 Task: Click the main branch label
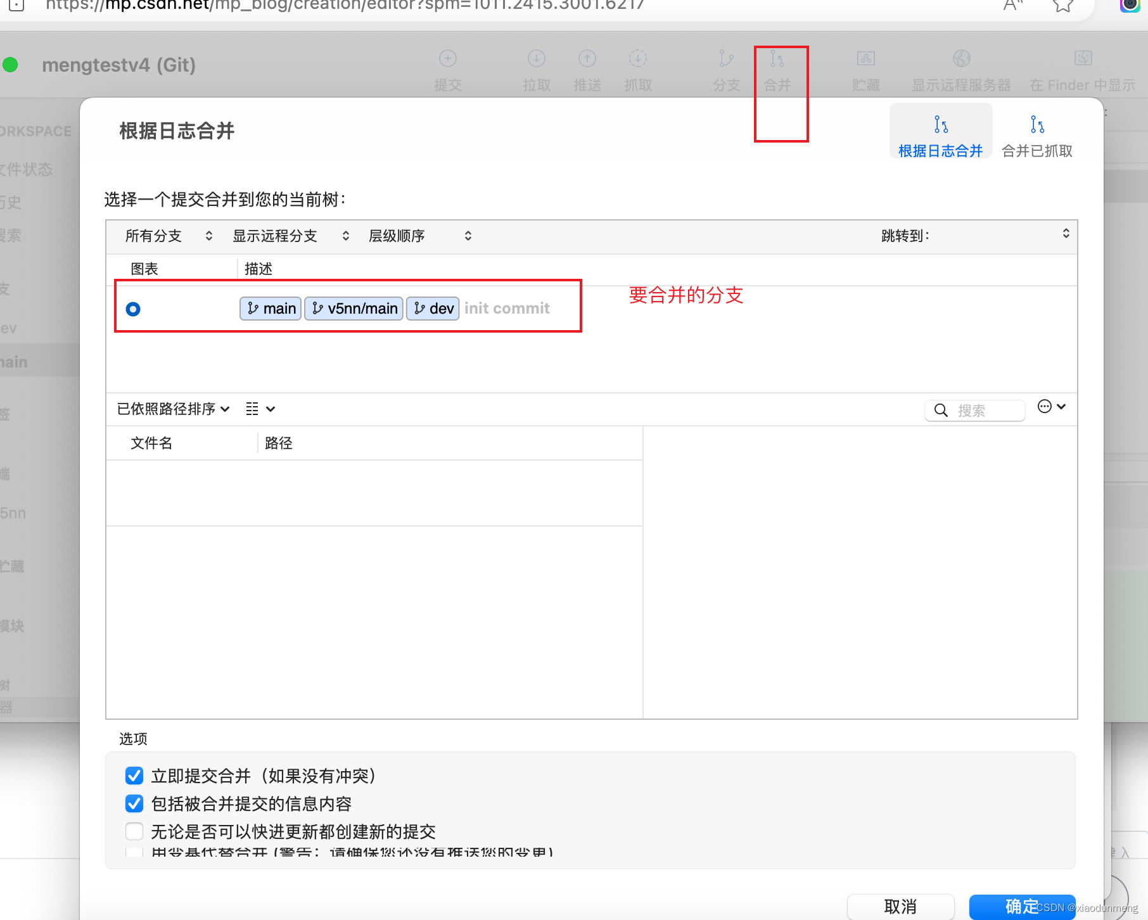(271, 309)
